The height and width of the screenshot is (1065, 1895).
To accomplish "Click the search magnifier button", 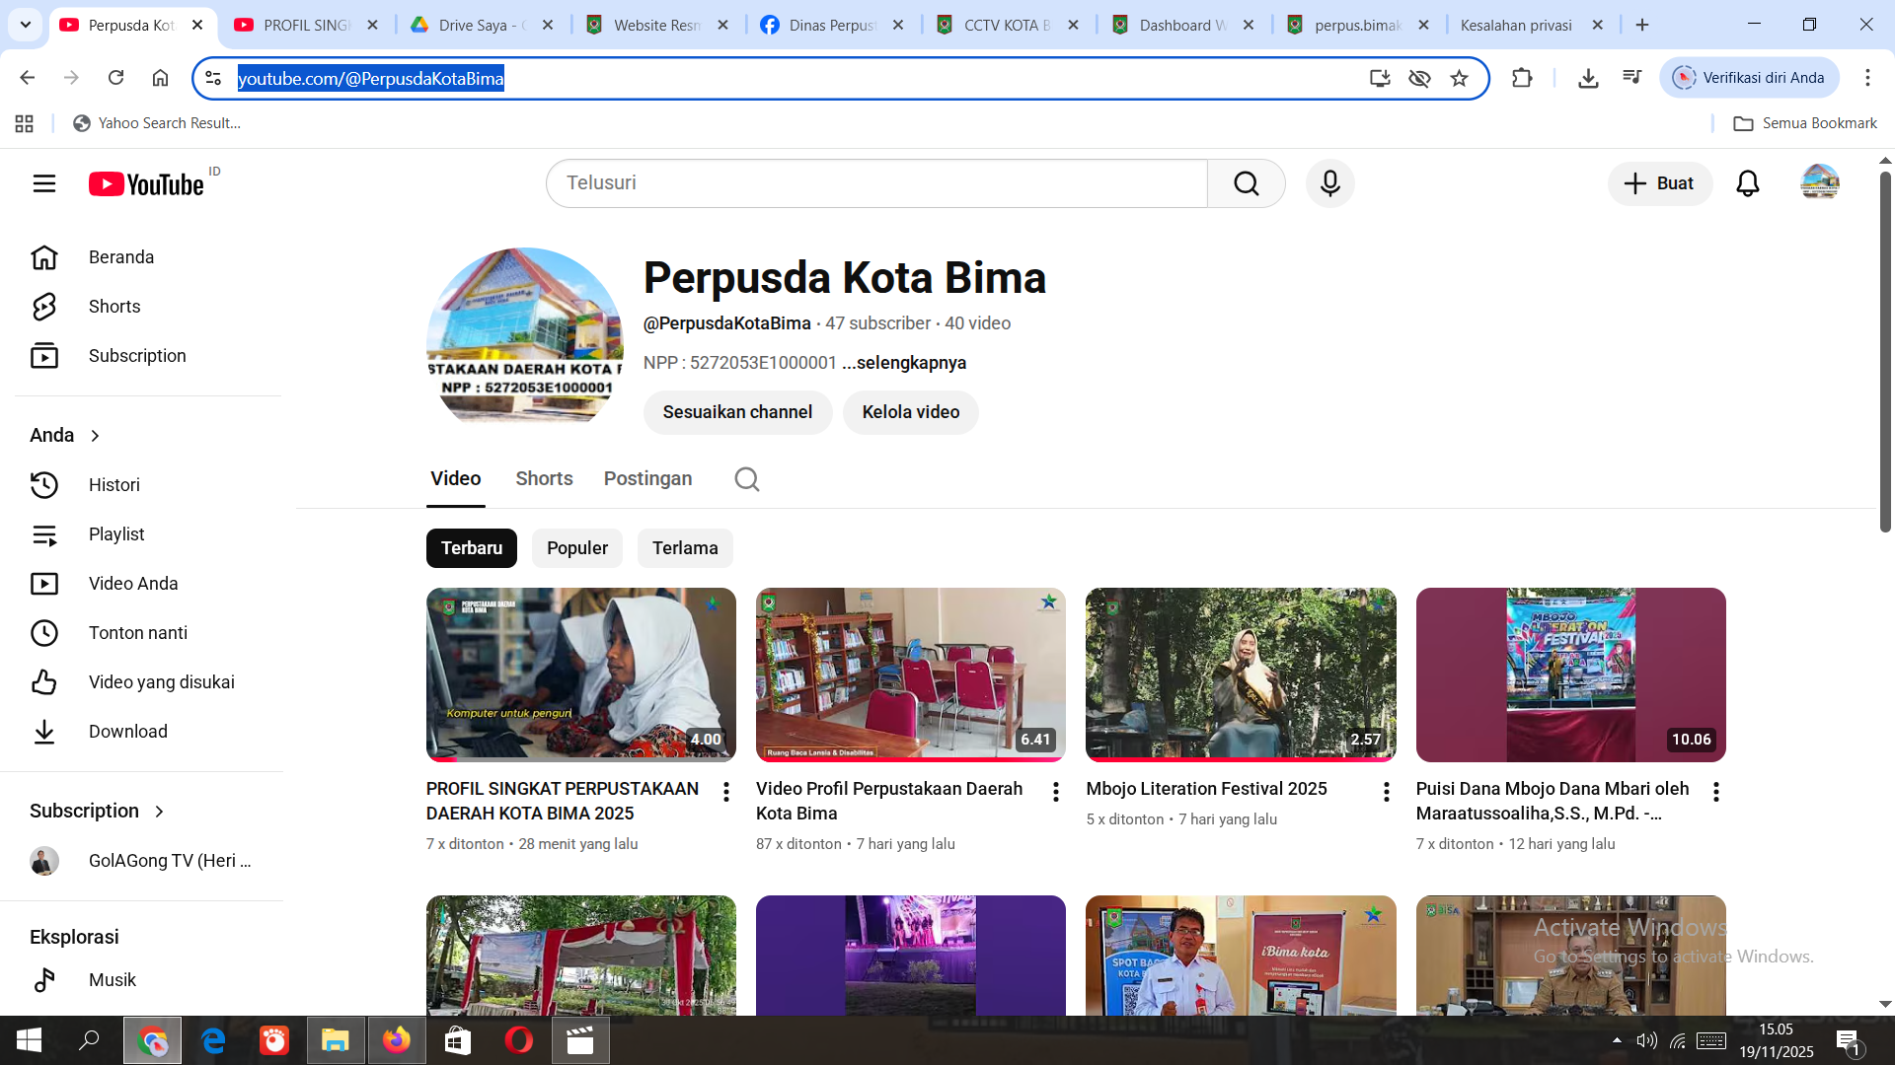I will point(1246,183).
